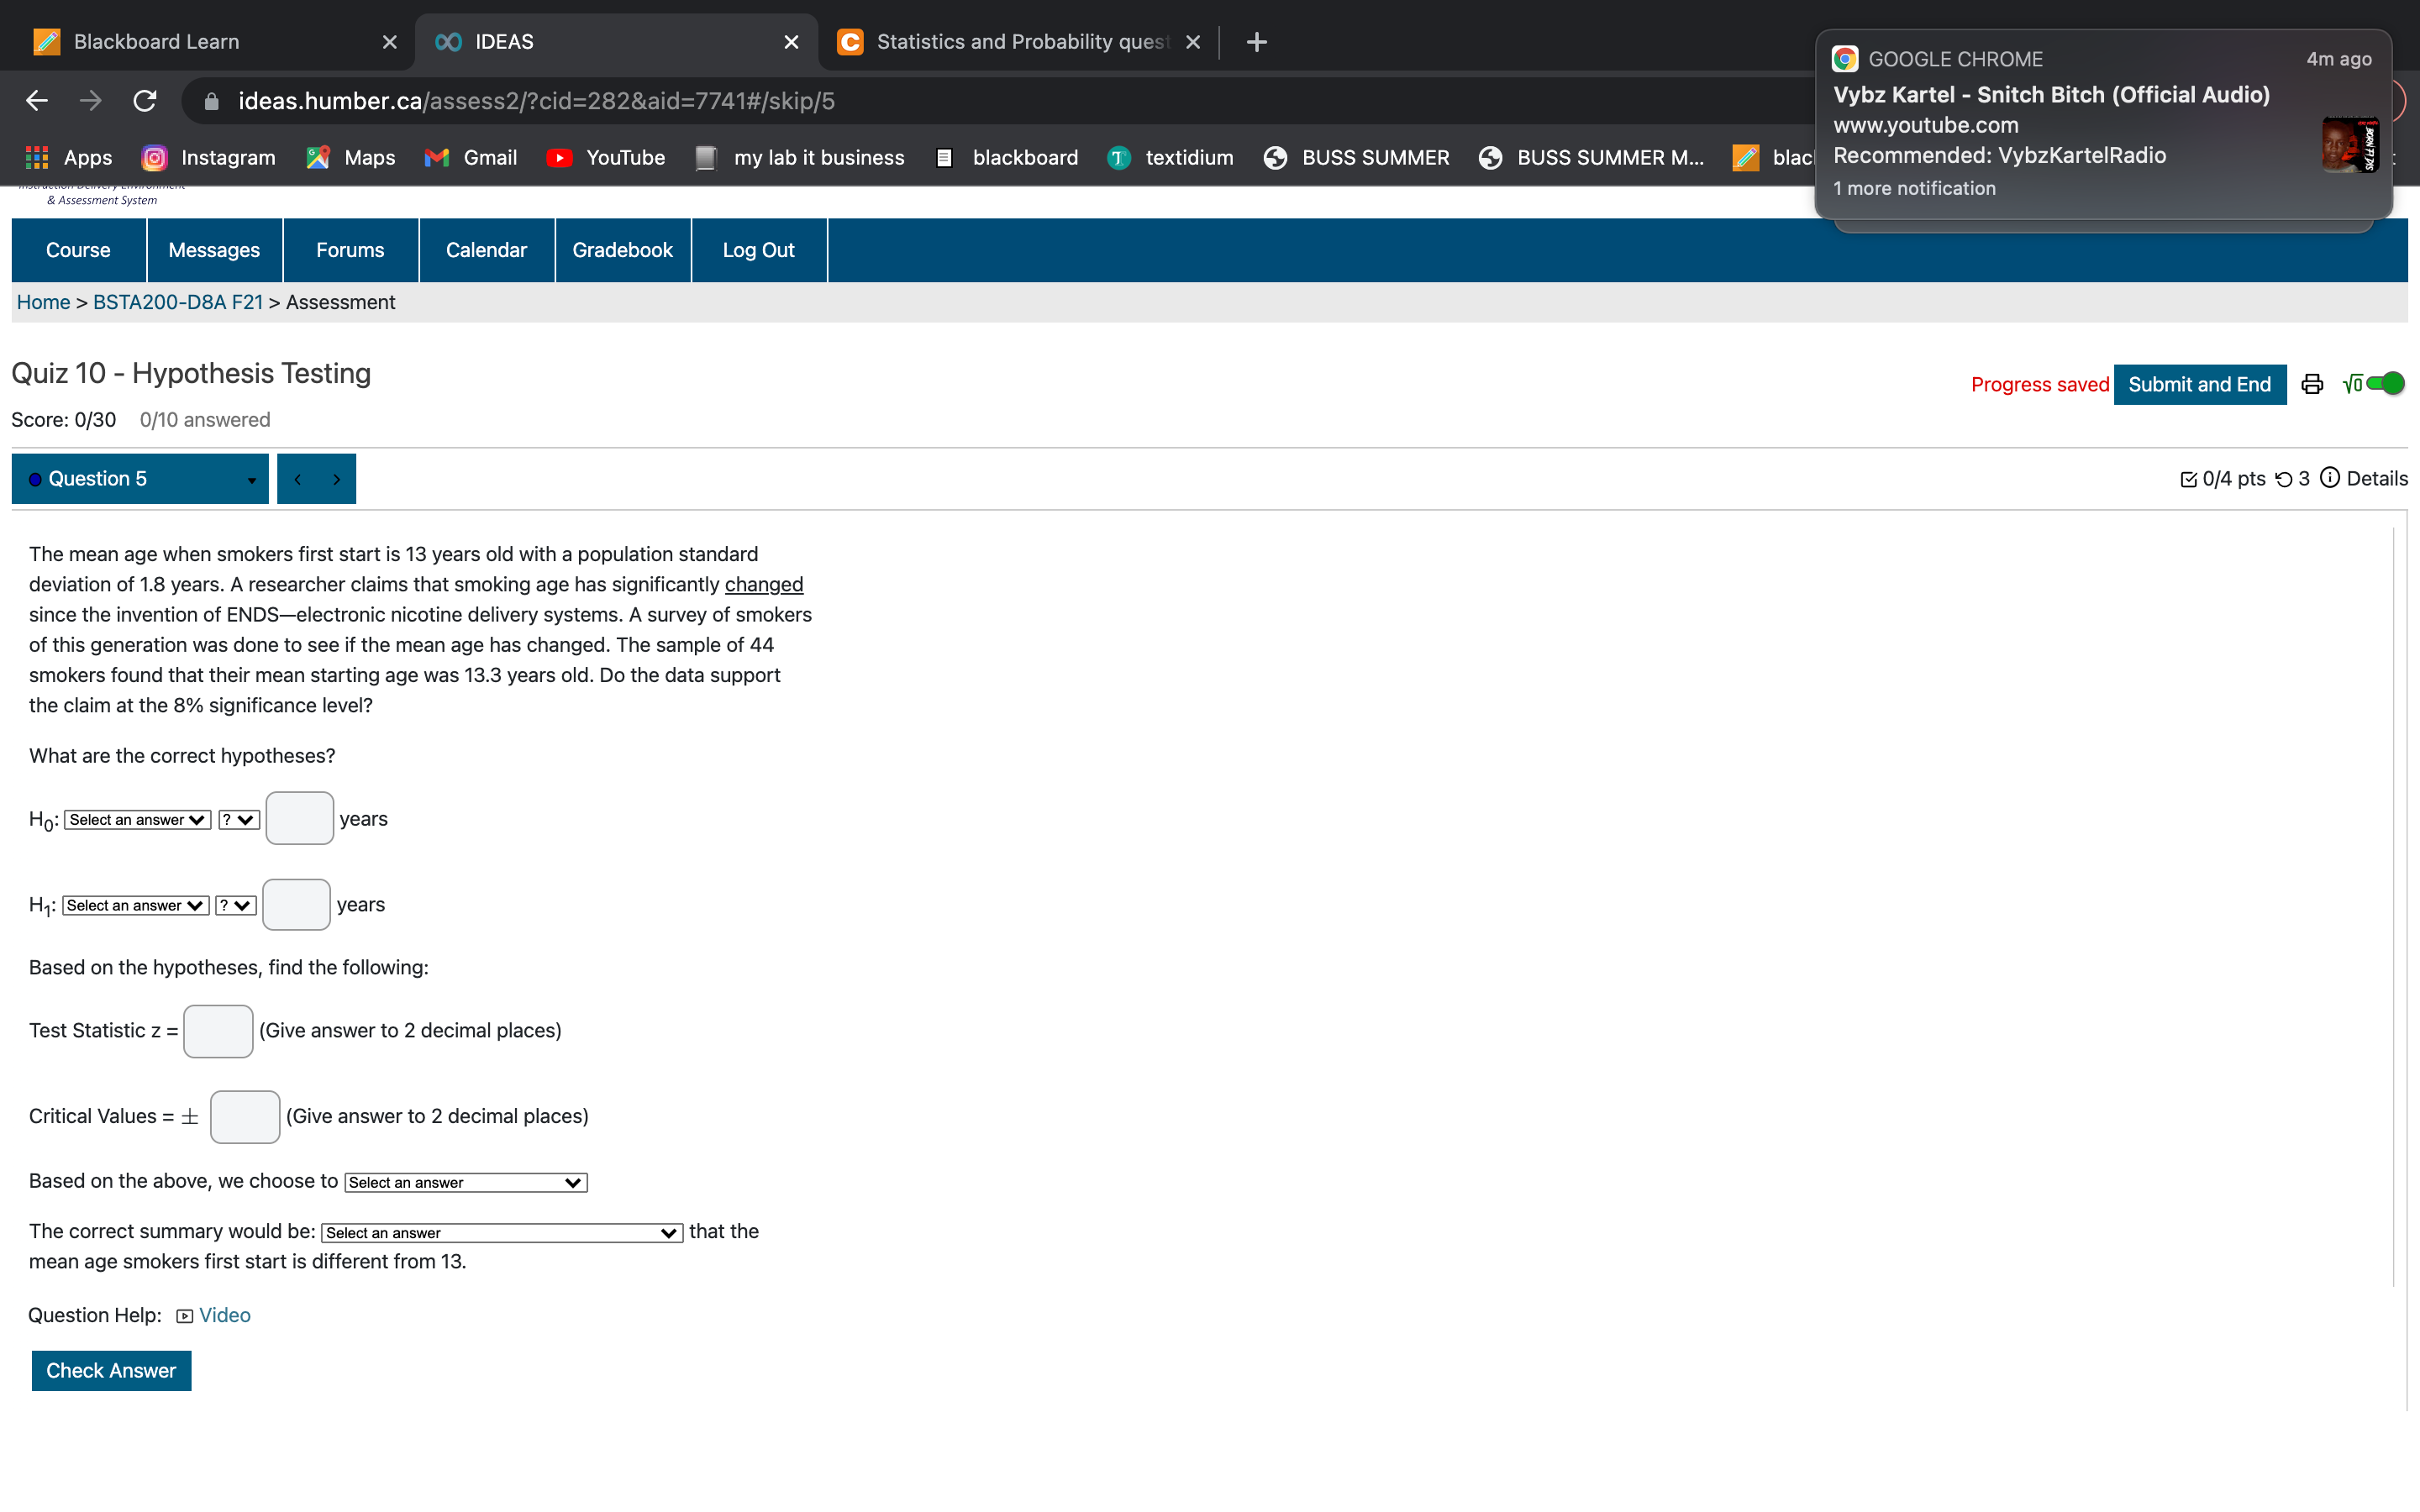Open the Gradebook menu item
This screenshot has width=2420, height=1512.
click(622, 250)
